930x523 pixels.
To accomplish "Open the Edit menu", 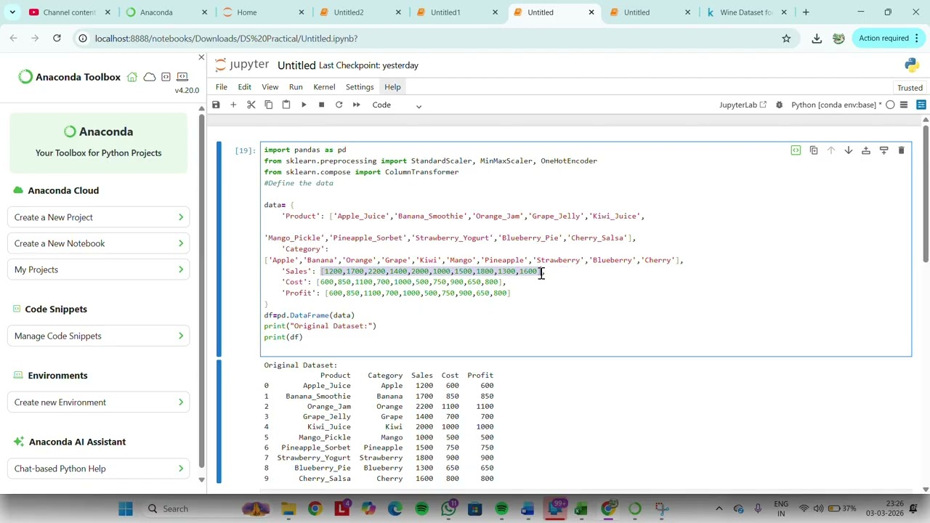I will [x=244, y=87].
